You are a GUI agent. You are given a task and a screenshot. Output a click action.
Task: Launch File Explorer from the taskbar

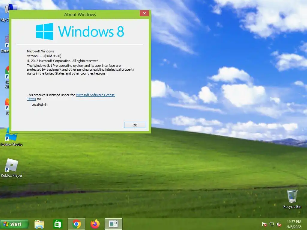click(x=39, y=224)
